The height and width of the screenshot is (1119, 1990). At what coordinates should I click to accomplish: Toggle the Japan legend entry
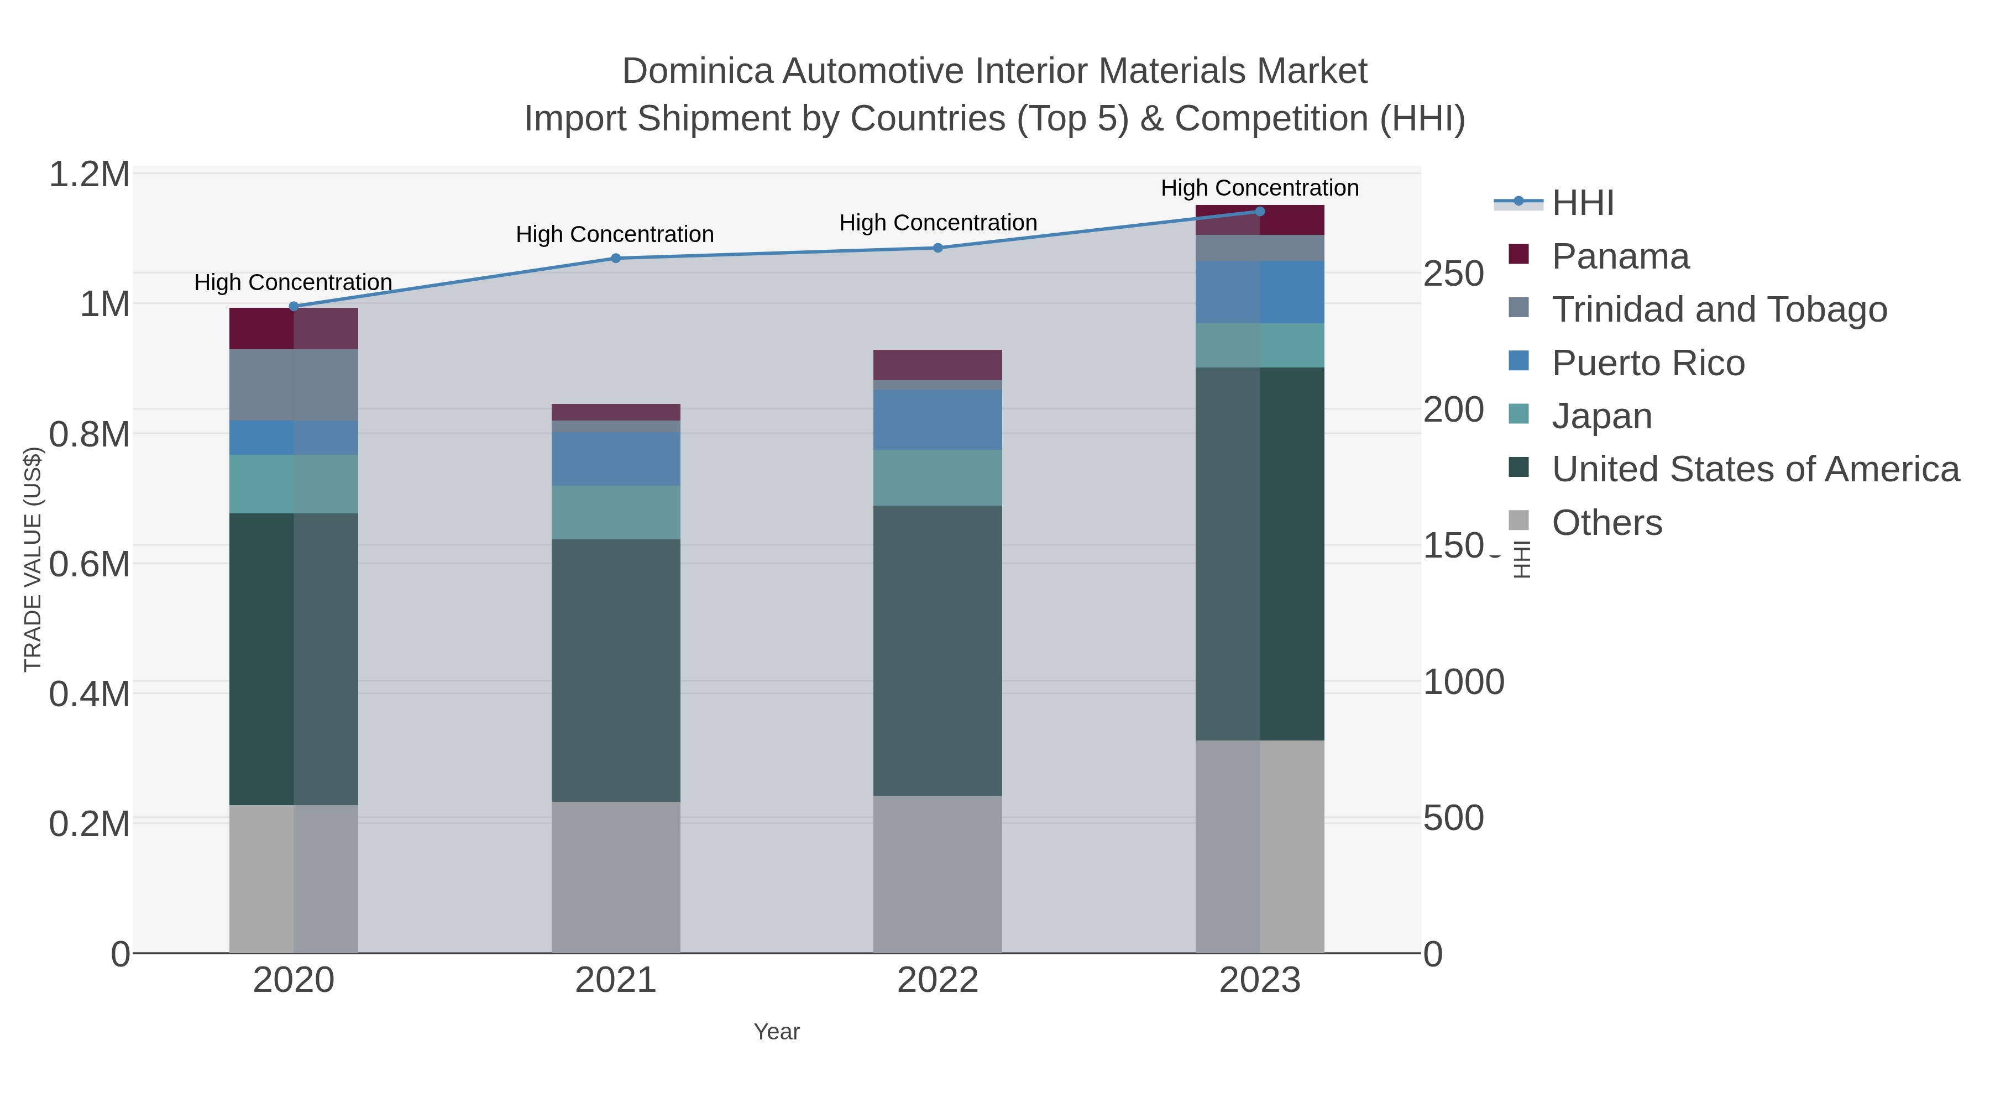coord(1580,416)
